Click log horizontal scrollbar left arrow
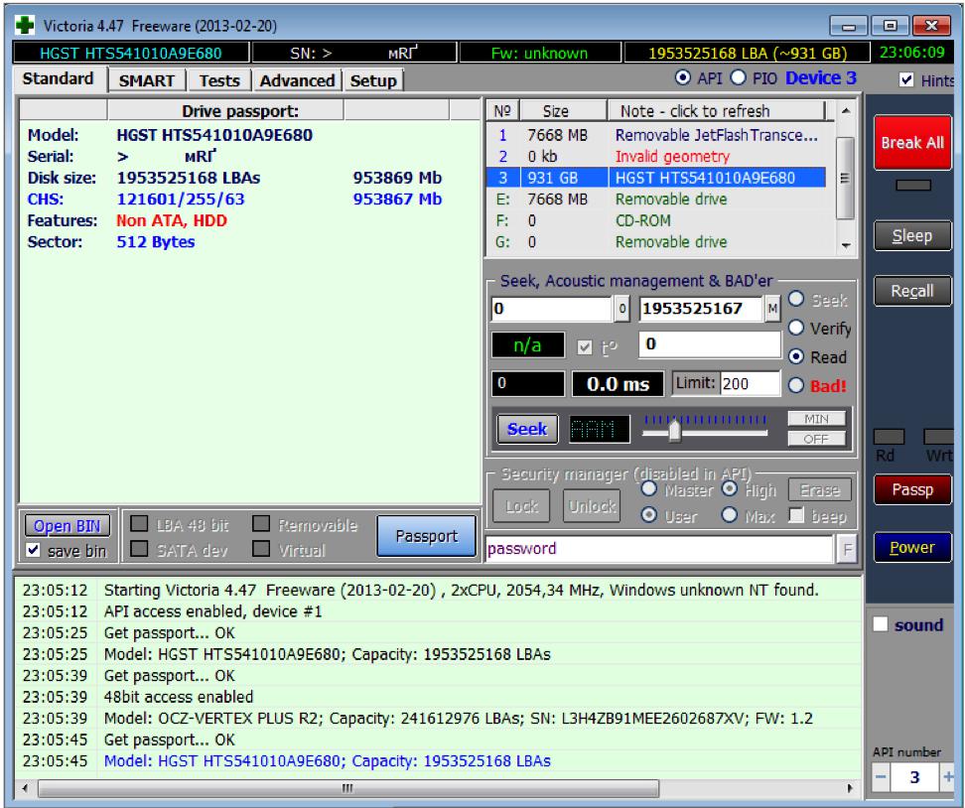This screenshot has height=808, width=965. (26, 788)
